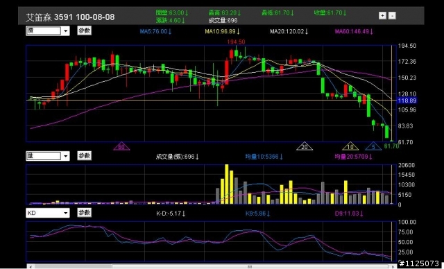Click the 參數 button beside price dropdown

tap(85, 31)
